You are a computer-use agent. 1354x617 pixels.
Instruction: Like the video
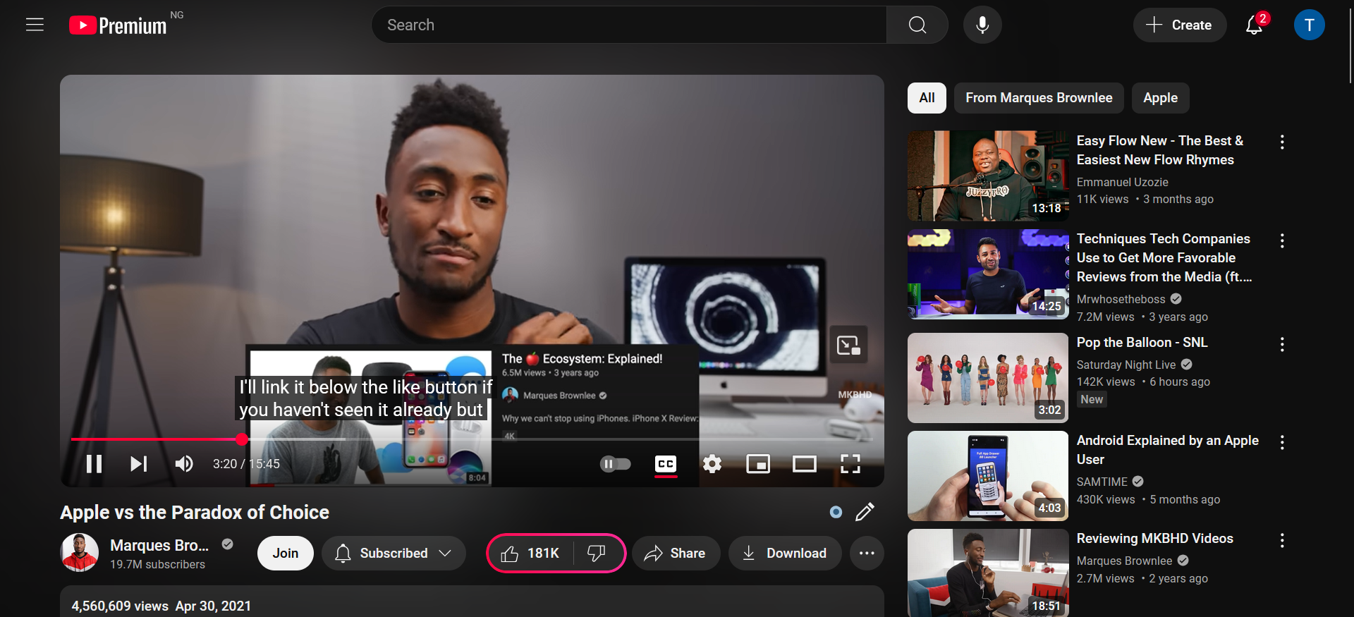530,554
